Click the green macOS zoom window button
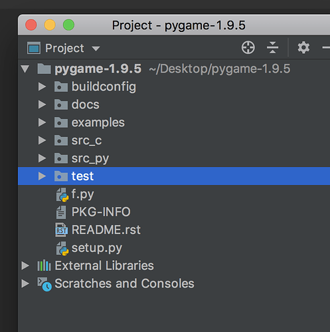The width and height of the screenshot is (330, 332). point(68,25)
